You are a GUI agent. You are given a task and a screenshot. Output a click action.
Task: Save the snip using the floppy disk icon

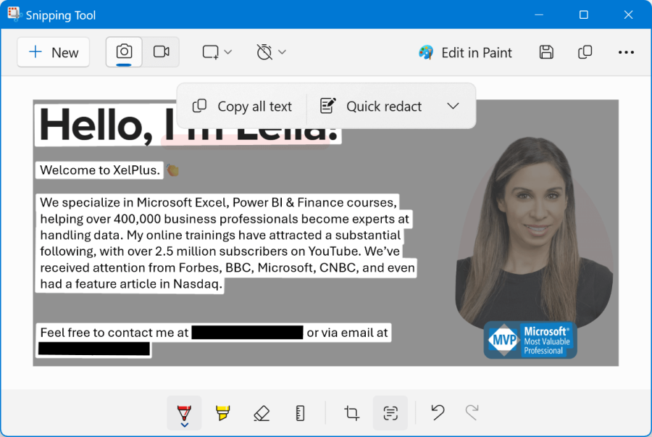(546, 52)
